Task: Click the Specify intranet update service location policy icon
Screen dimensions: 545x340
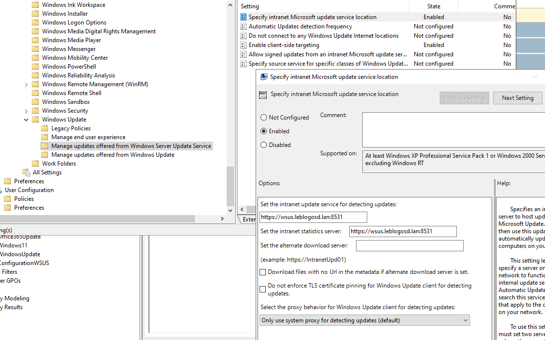Action: (x=243, y=17)
